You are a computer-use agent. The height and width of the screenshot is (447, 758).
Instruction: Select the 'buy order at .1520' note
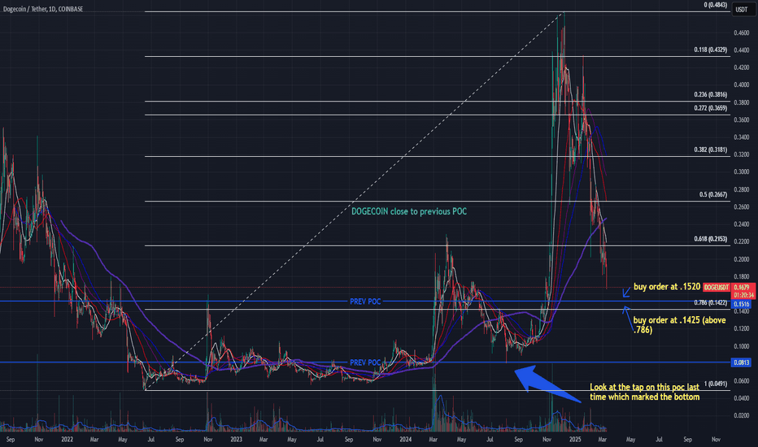coord(667,287)
